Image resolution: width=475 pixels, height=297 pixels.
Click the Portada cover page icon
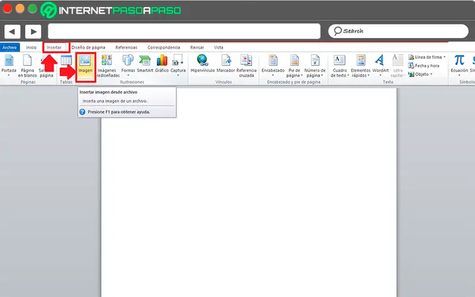pyautogui.click(x=9, y=61)
